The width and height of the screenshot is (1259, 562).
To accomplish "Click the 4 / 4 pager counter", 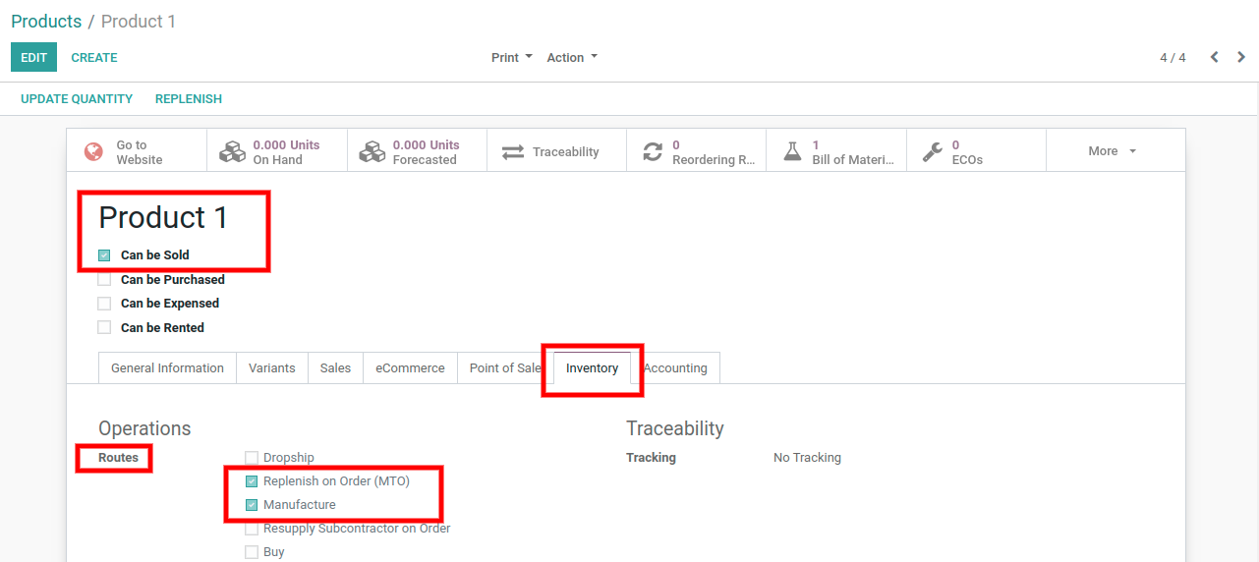I will (1173, 58).
